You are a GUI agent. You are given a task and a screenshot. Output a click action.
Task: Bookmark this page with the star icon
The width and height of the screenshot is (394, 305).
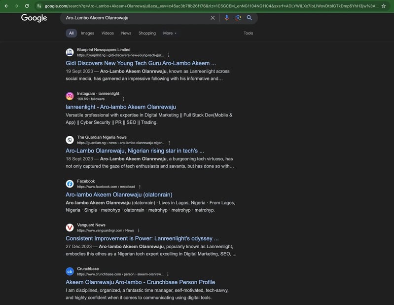coord(384,6)
